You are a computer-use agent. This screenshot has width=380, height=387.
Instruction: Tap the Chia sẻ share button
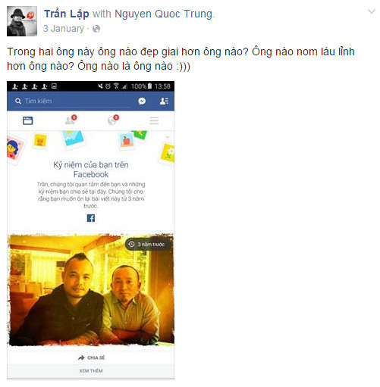pyautogui.click(x=91, y=357)
